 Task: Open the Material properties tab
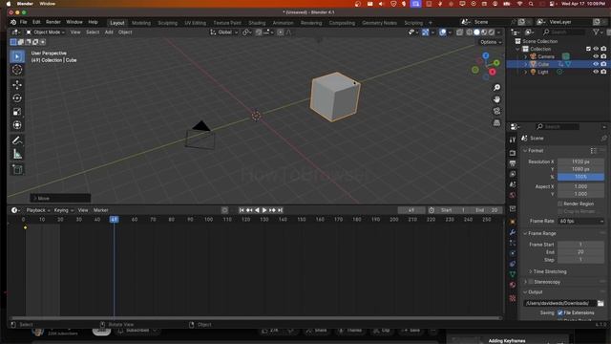[x=513, y=285]
